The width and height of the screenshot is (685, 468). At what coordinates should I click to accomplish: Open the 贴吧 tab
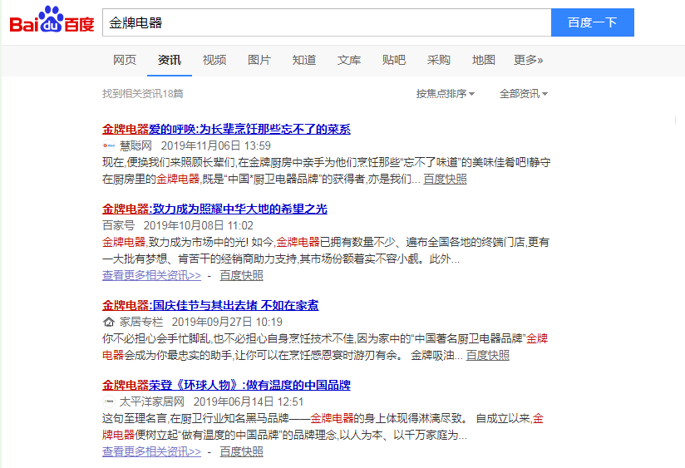pos(394,60)
